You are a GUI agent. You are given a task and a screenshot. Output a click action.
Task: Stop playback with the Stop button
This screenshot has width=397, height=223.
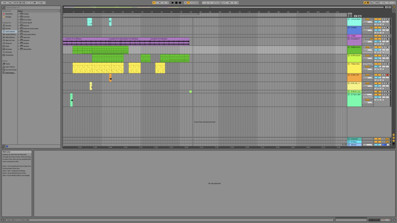[176, 3]
